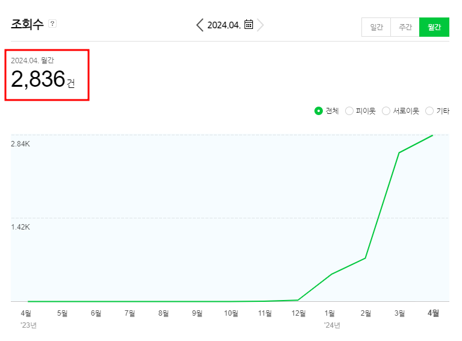
Task: Select the 전체 radio button
Action: click(319, 111)
